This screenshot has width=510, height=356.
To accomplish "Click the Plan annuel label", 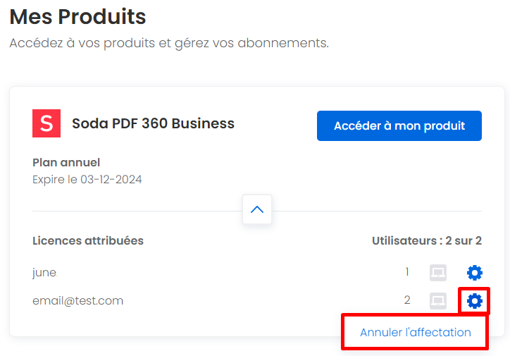I will 66,162.
